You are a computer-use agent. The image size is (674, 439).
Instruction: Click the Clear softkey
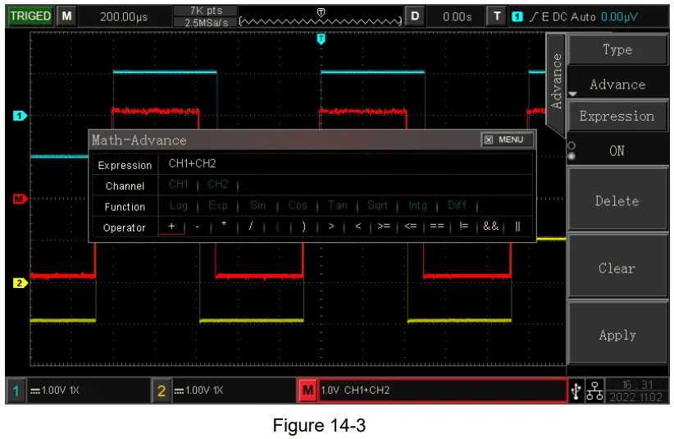click(x=617, y=268)
